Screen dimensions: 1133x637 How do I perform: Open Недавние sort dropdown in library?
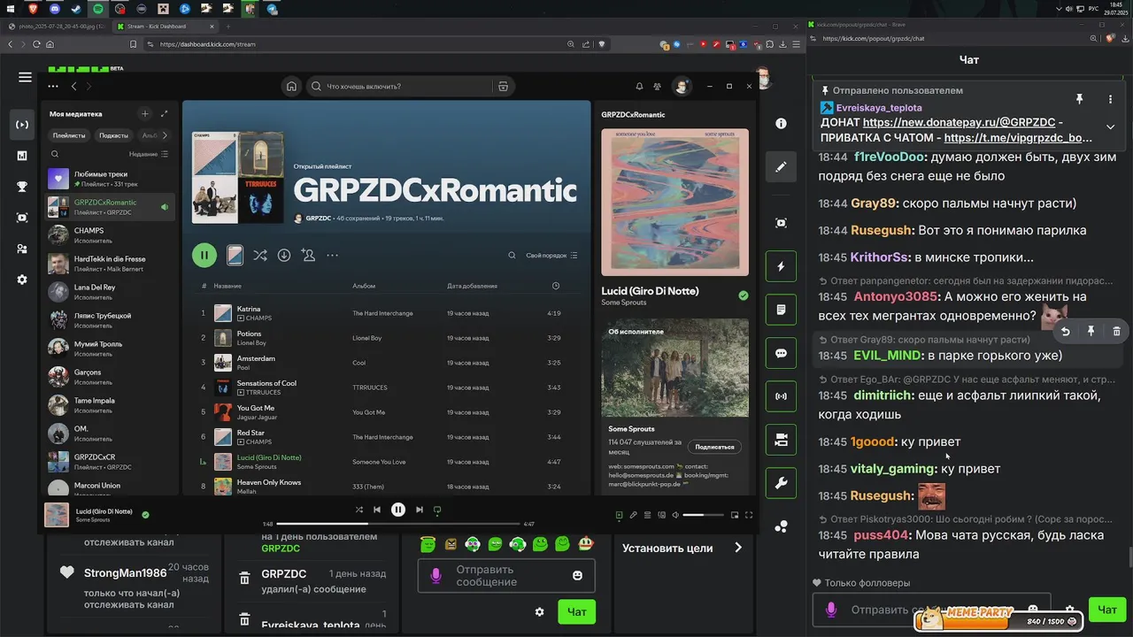click(149, 154)
